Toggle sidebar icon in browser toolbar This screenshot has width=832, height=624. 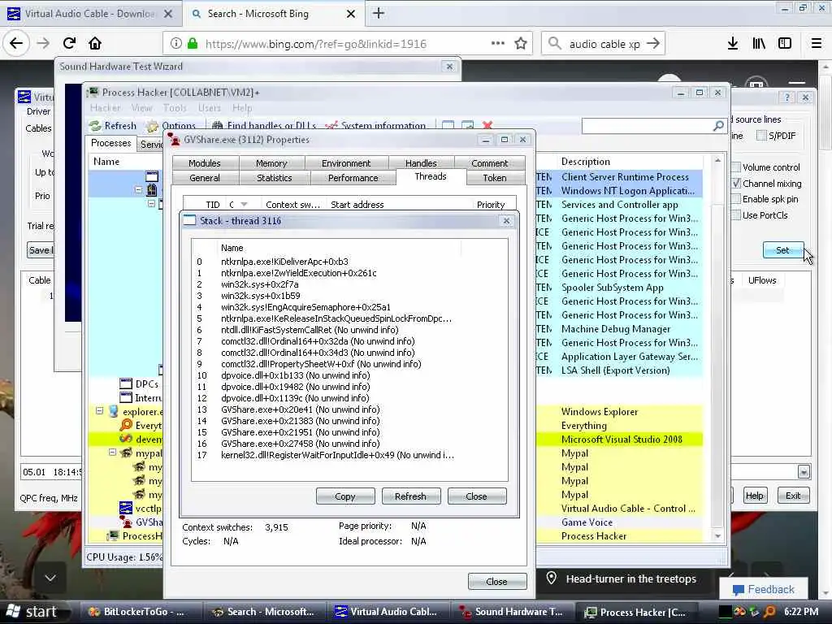coord(785,44)
